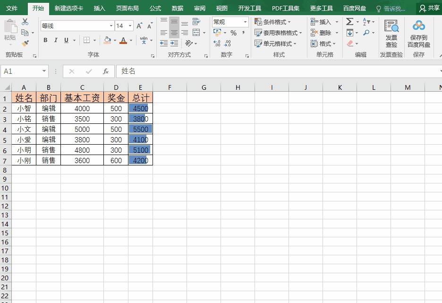Viewport: 442px width, 303px height.
Task: Toggle Bold formatting
Action: coord(45,40)
